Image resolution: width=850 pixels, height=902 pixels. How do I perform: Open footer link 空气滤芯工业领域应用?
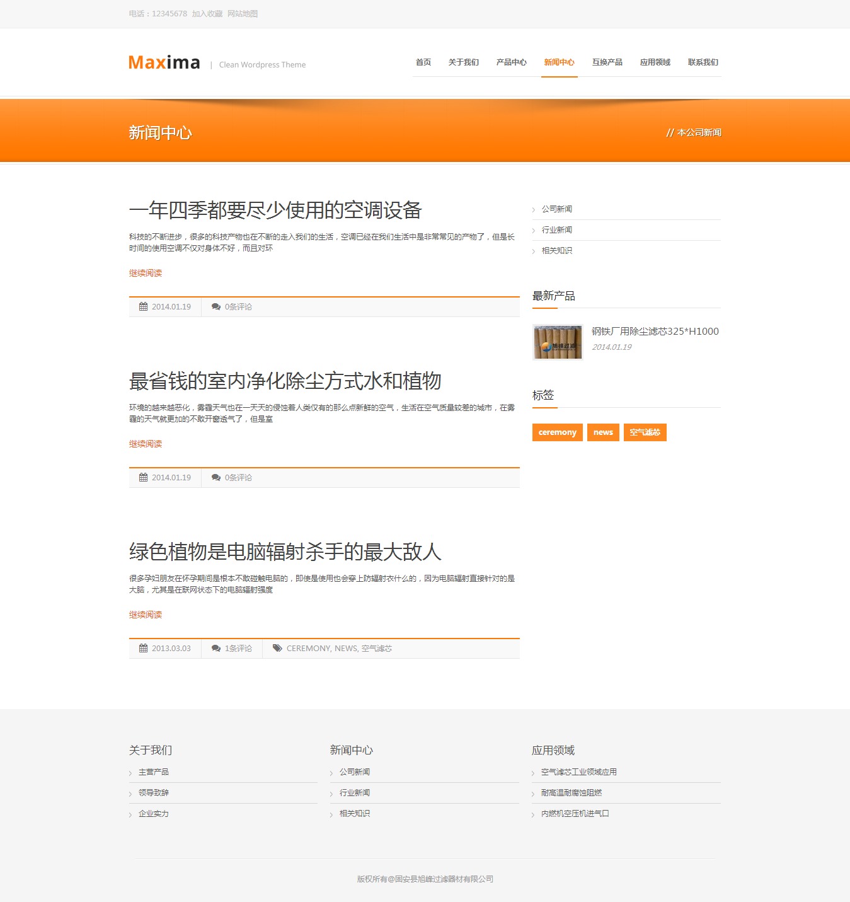578,772
